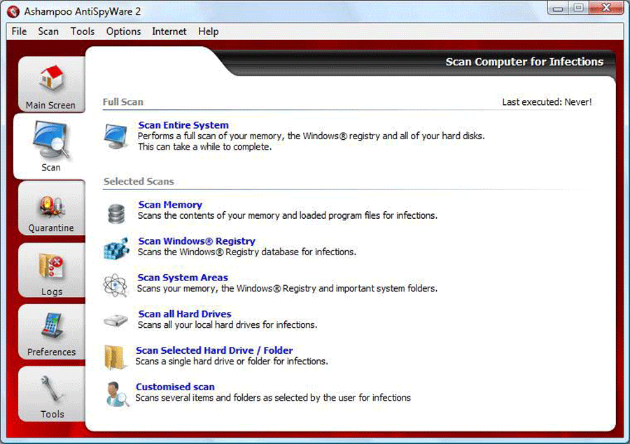Click Scan Selected Hard Drive / Folder link
The image size is (630, 444).
[214, 350]
